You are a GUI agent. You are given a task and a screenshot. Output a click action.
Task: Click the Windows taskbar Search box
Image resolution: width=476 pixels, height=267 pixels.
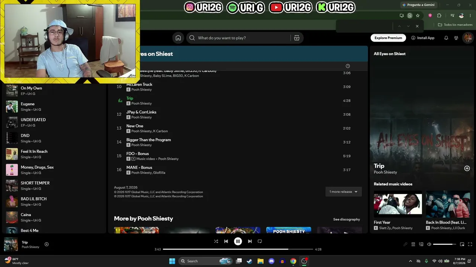(x=205, y=261)
